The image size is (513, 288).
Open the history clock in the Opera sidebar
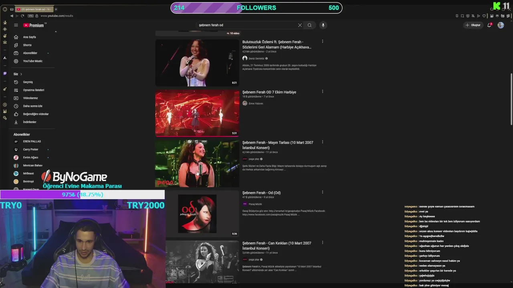[5, 104]
